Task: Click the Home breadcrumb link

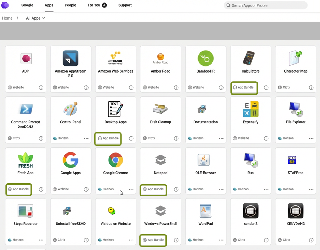Action: (x=7, y=18)
